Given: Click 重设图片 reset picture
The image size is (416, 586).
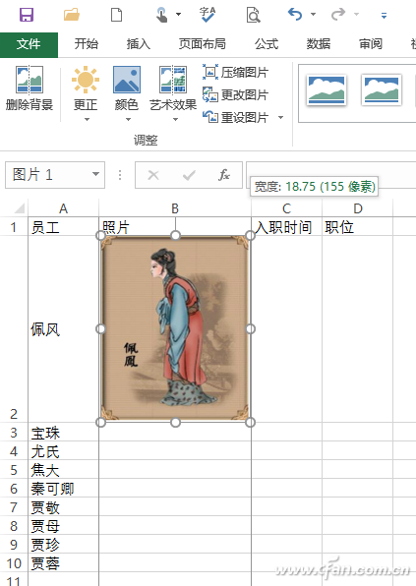Looking at the screenshot, I should click(235, 117).
